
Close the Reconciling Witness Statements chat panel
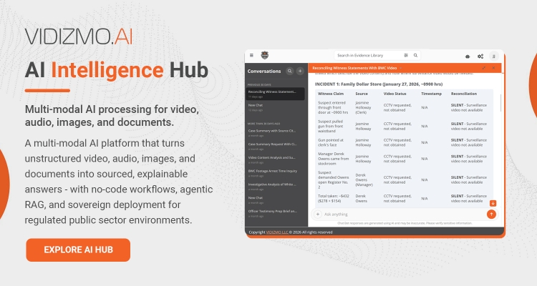tap(493, 68)
